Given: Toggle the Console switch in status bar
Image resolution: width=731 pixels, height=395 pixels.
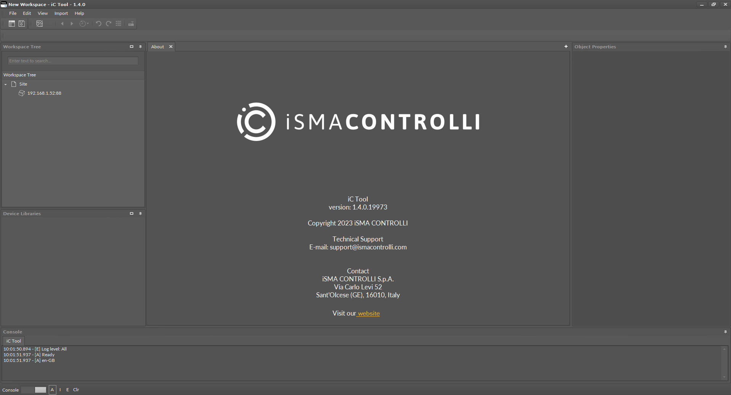Looking at the screenshot, I should pyautogui.click(x=34, y=390).
